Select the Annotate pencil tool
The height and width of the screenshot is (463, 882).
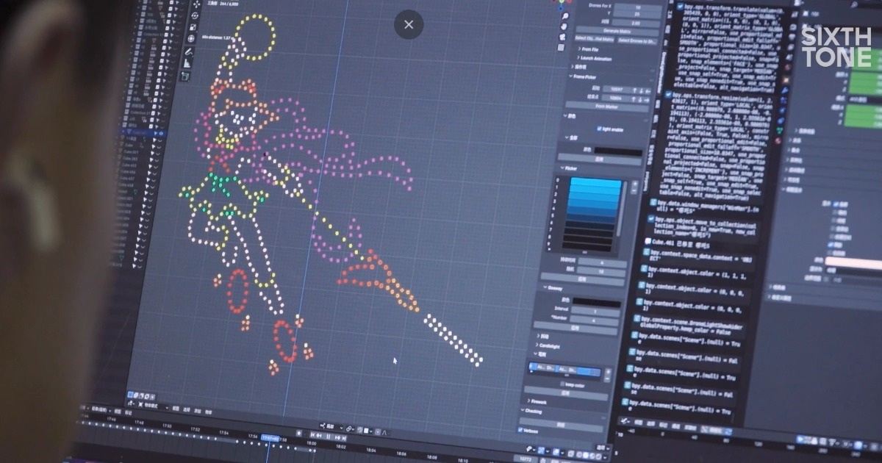click(188, 52)
